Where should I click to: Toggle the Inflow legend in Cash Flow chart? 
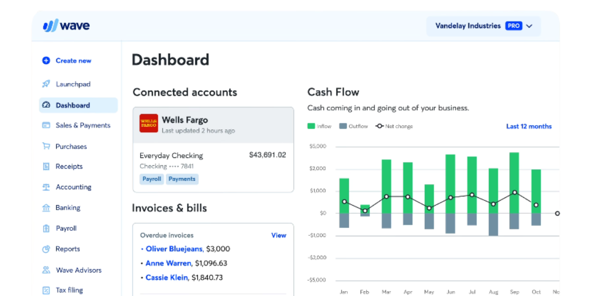tap(319, 126)
